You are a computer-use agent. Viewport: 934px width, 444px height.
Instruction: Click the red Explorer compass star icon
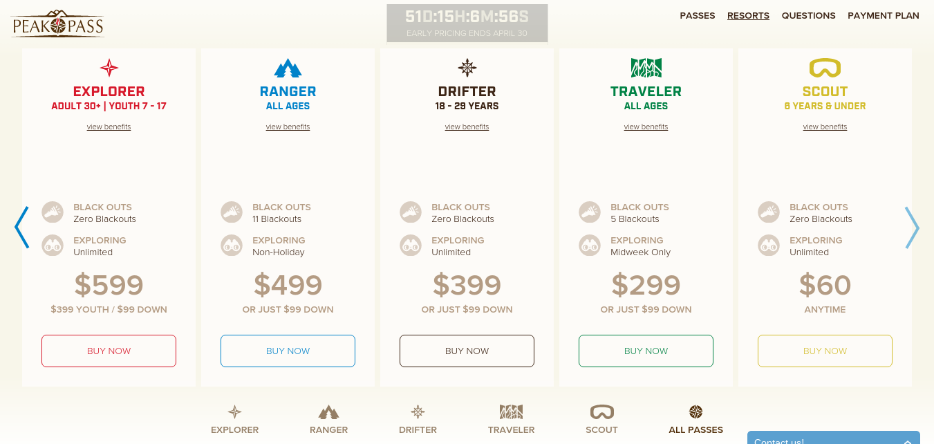point(109,68)
